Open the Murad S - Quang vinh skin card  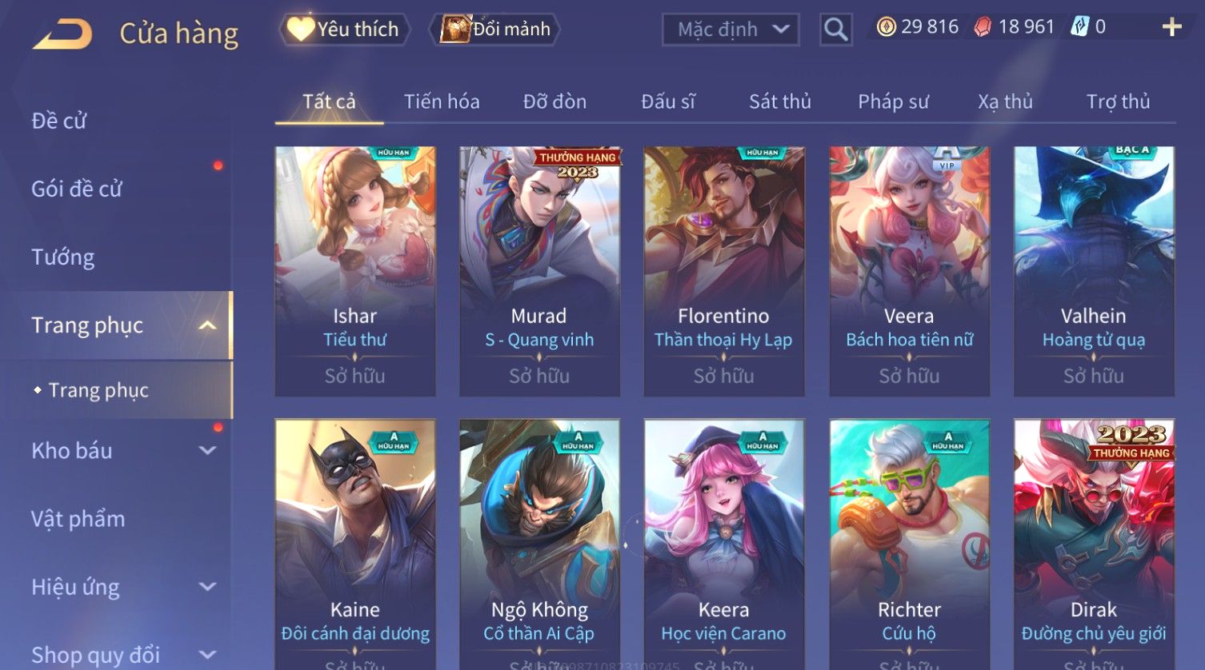[x=539, y=272]
